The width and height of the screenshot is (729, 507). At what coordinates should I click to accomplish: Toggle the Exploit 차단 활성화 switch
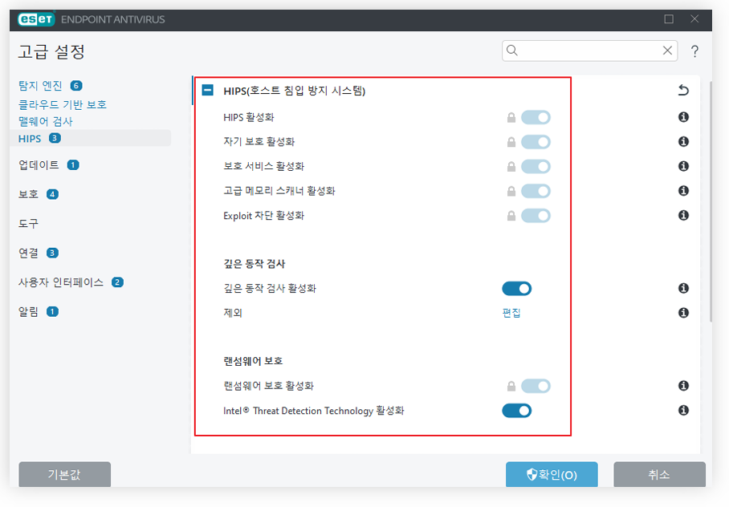[536, 216]
